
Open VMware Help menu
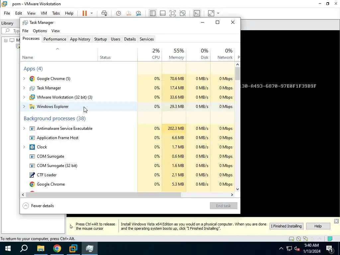[69, 13]
